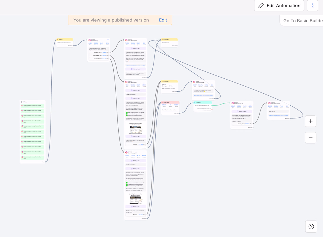
Task: Click 88987 Sent stat on Message #4
Action: click(x=233, y=107)
